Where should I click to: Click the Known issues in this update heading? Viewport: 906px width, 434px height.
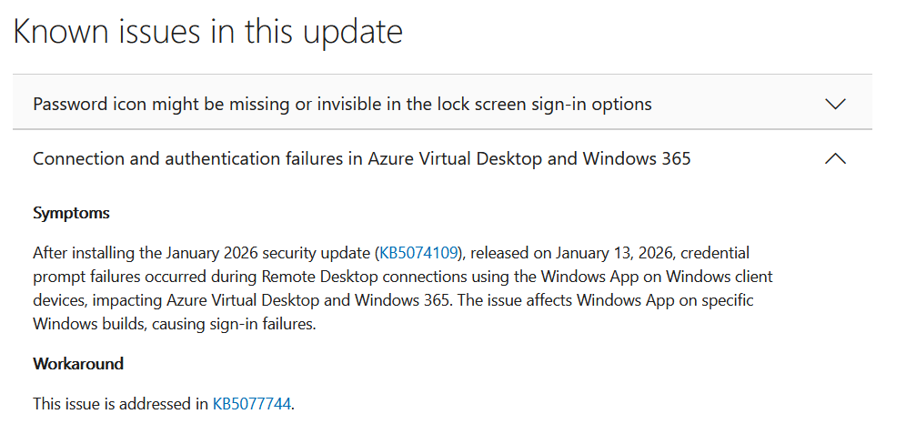tap(207, 32)
